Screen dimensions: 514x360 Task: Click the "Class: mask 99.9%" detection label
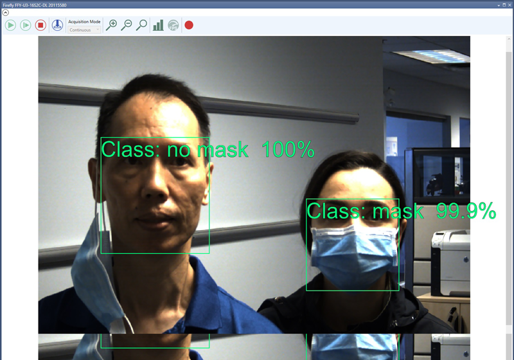pyautogui.click(x=401, y=210)
